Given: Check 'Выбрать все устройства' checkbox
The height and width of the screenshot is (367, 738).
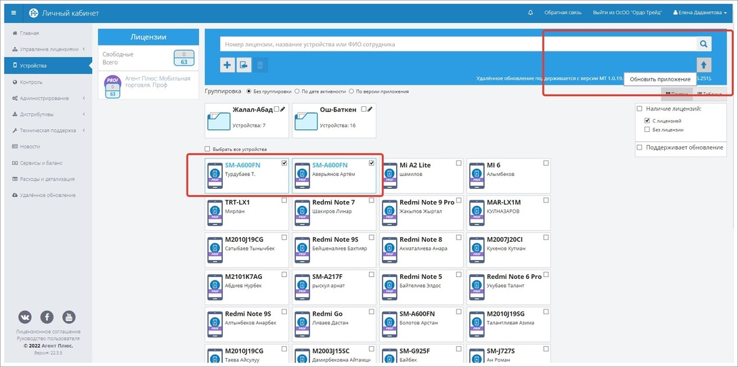Looking at the screenshot, I should click(x=208, y=149).
